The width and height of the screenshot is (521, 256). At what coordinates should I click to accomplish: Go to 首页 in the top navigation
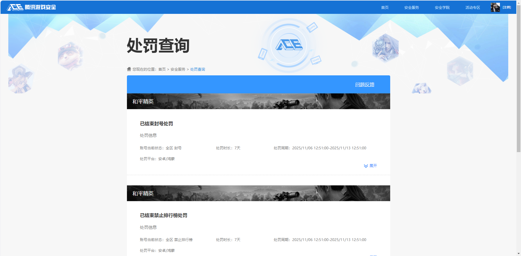coord(385,7)
